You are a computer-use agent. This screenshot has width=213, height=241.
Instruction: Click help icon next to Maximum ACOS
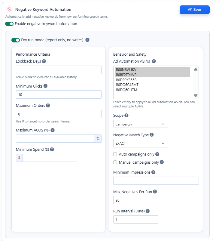53,130
